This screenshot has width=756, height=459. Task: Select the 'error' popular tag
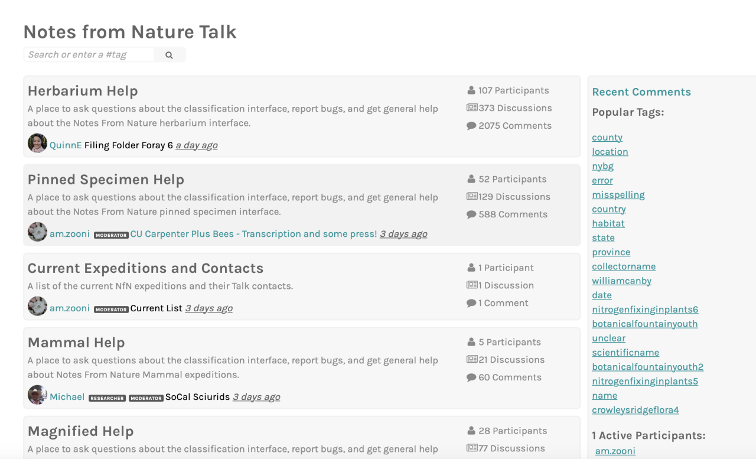pos(602,181)
